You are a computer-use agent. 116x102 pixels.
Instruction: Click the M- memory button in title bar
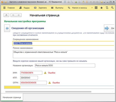pyautogui.click(x=97, y=2)
